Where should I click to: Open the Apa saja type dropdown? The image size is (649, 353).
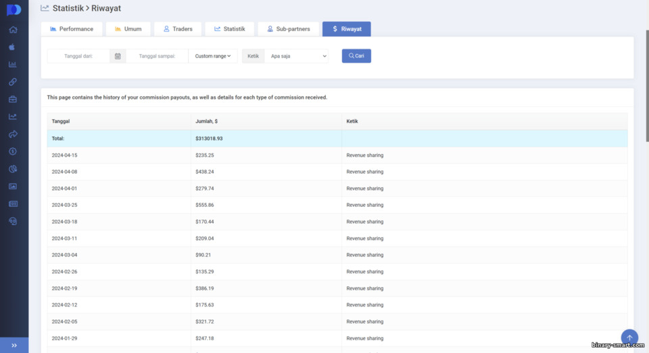click(296, 56)
